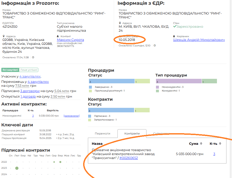This screenshot has width=232, height=178.
Task: Click the map pin icon in ЄДР address
Action: 120,23
